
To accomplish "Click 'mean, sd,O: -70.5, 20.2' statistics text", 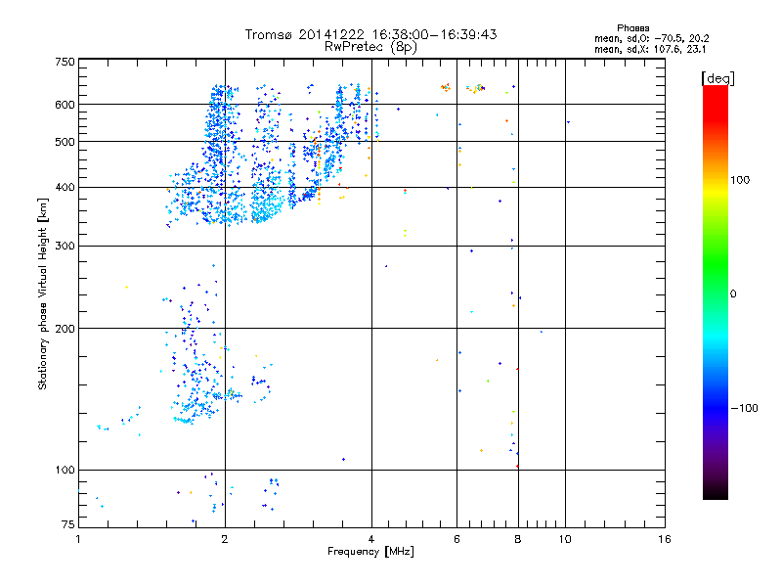I will 651,38.
